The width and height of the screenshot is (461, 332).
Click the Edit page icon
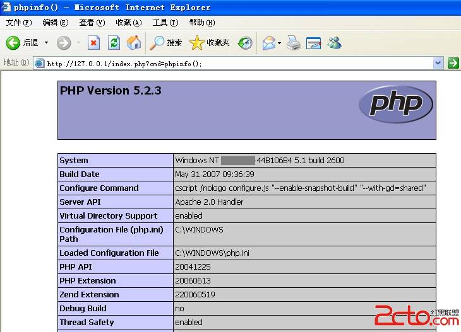(x=313, y=43)
